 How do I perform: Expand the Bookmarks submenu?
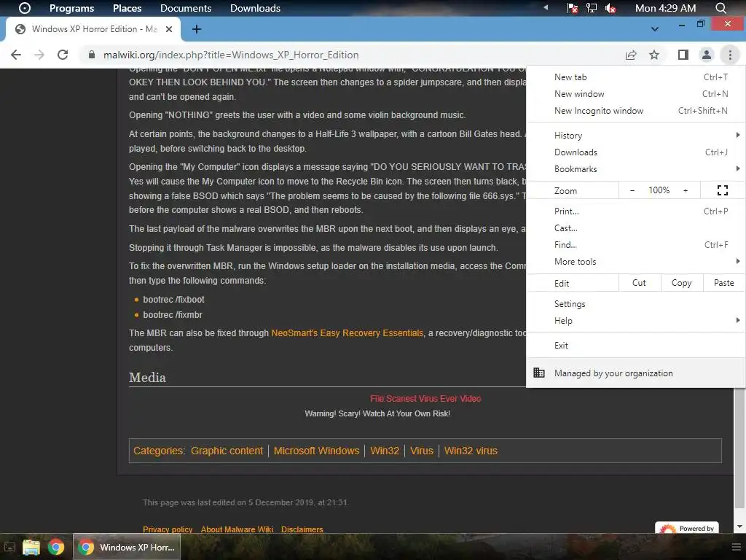(x=636, y=169)
